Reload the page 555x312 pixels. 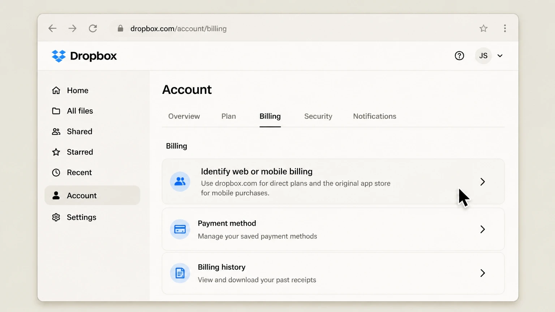(x=93, y=29)
